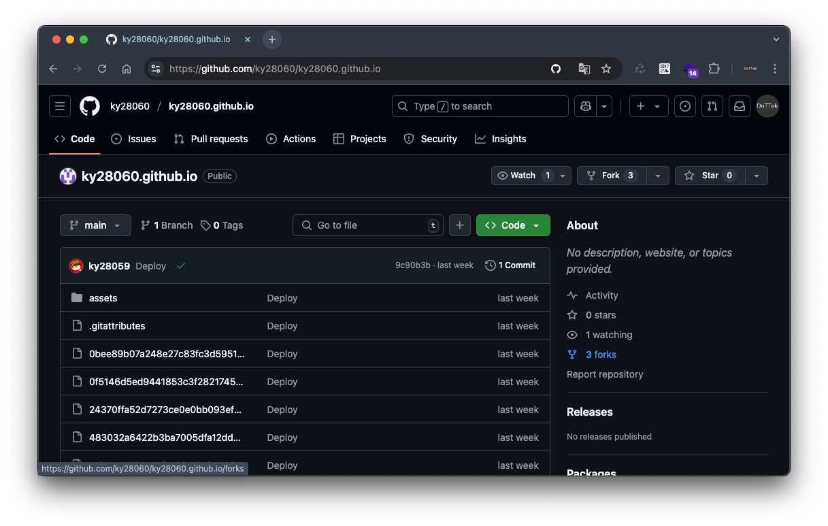Bookmark this page with star icon
The width and height of the screenshot is (828, 526).
click(x=606, y=69)
